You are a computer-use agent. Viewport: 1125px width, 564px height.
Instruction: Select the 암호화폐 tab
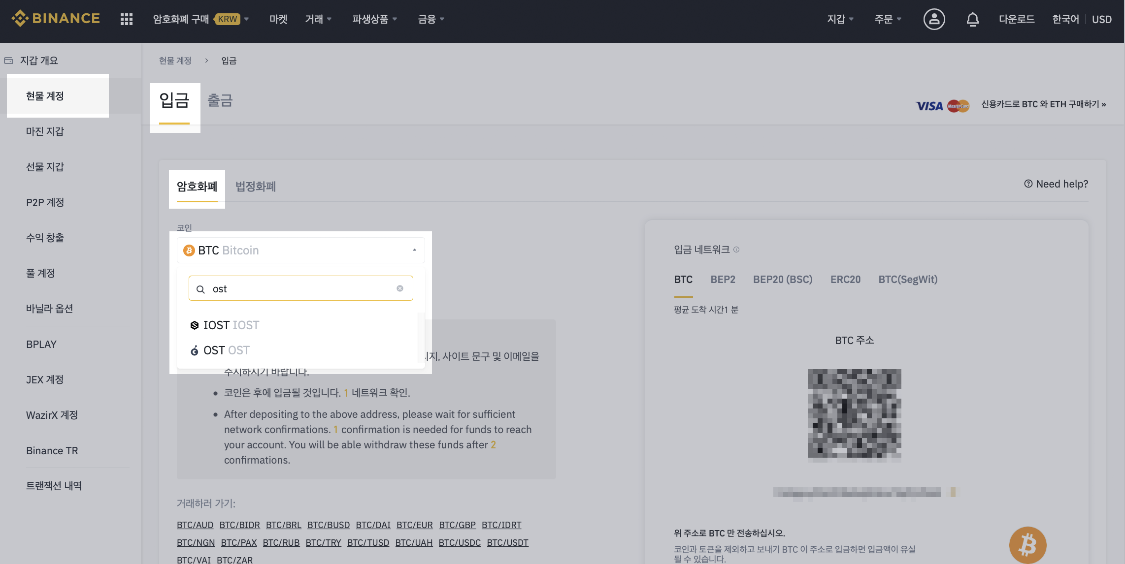point(197,187)
